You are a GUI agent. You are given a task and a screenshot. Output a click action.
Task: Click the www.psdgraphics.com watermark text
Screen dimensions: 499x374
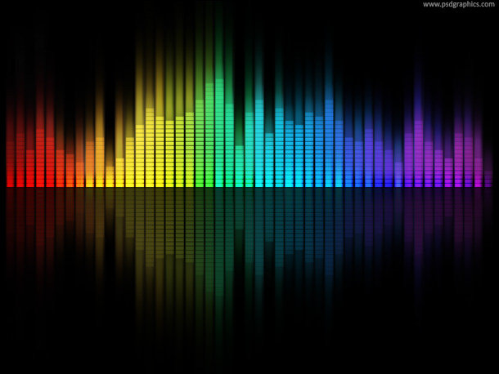coord(458,5)
